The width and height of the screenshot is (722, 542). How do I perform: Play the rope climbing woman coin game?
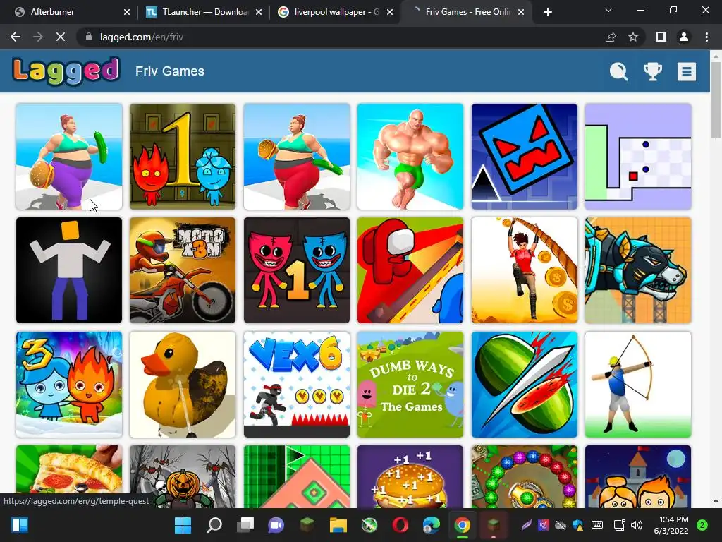click(524, 270)
